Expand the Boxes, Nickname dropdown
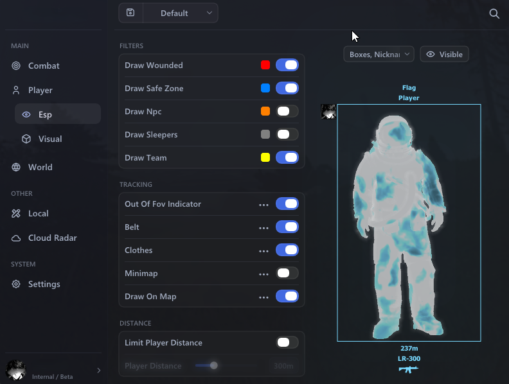The width and height of the screenshot is (509, 384). click(x=379, y=54)
